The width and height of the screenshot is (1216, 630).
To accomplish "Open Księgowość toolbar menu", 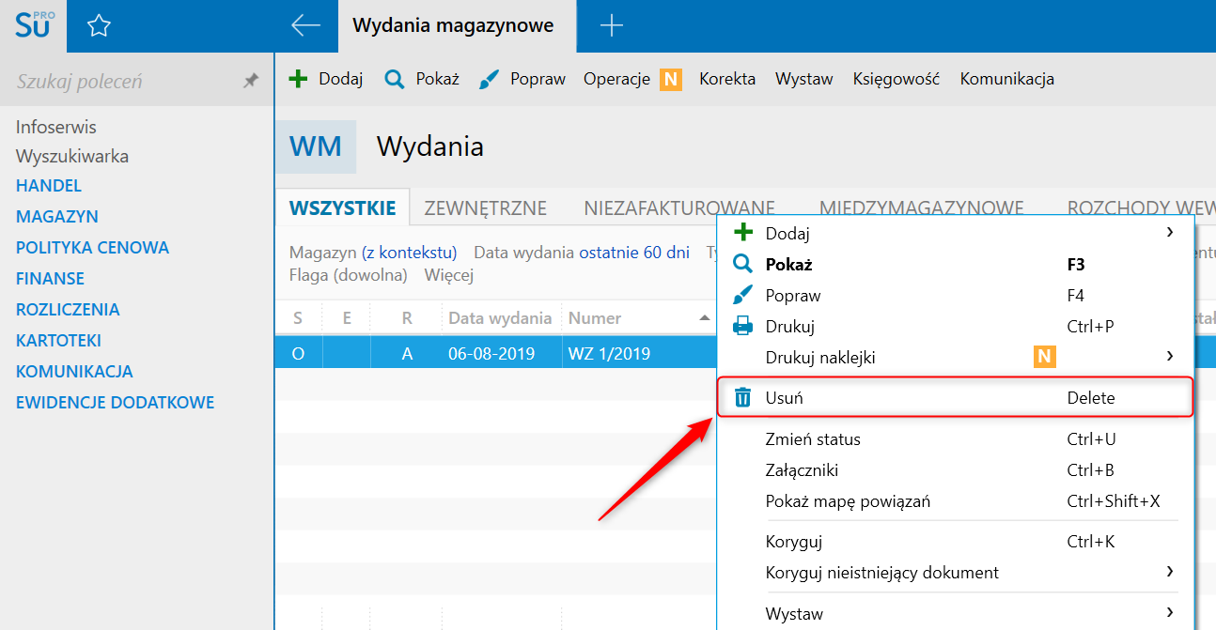I will (x=896, y=79).
